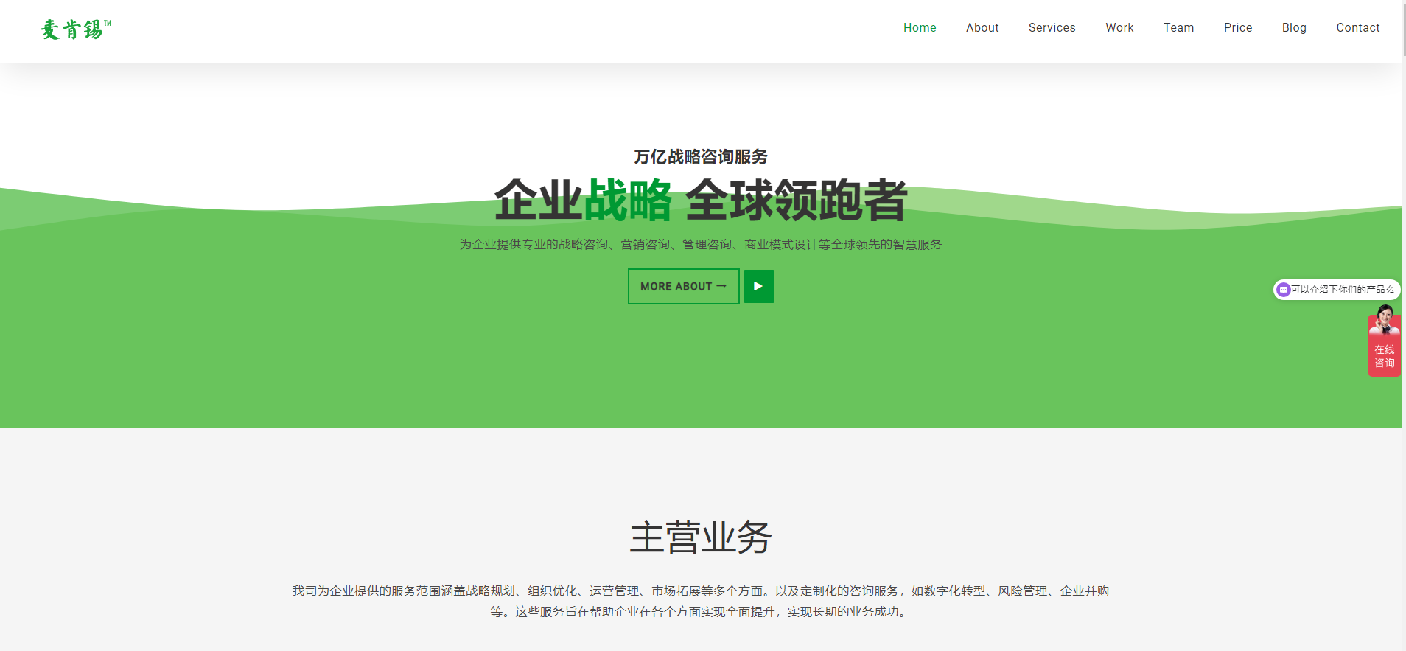Open the red 在线咨询 consultation widget

click(x=1384, y=356)
